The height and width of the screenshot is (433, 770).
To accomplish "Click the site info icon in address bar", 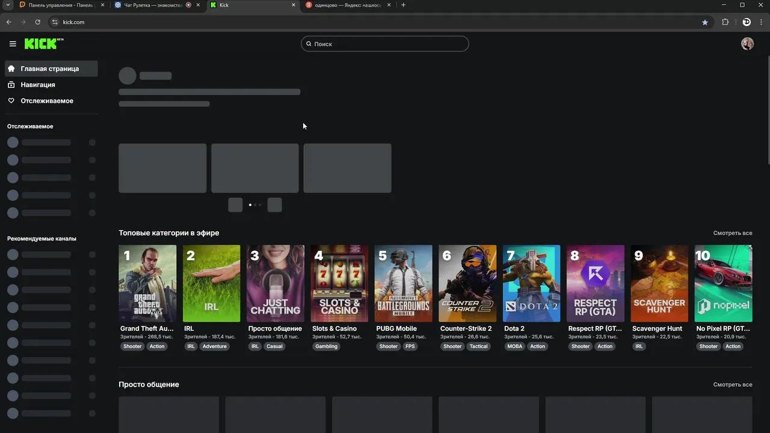I will point(54,22).
